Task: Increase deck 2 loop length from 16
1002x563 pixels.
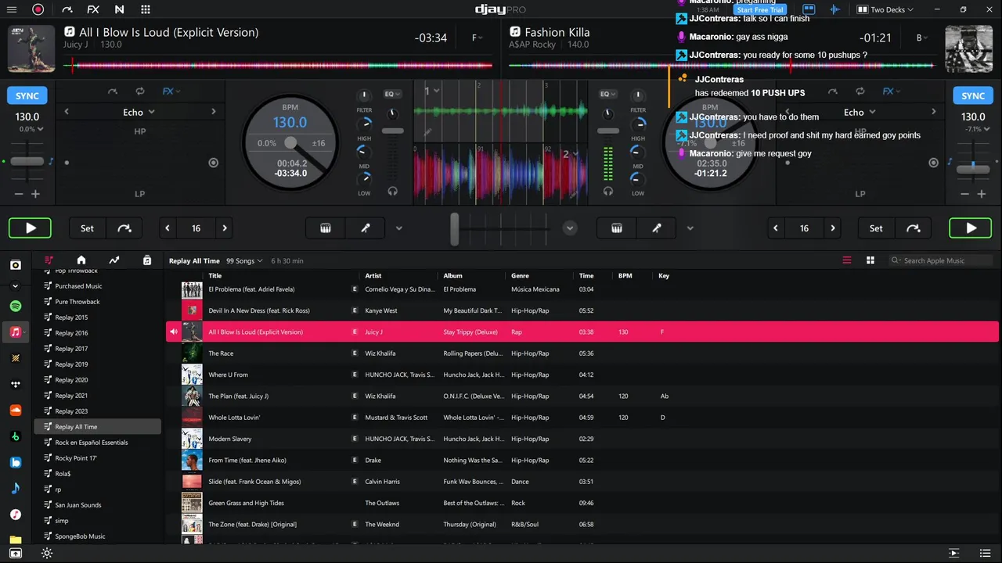Action: coord(833,228)
